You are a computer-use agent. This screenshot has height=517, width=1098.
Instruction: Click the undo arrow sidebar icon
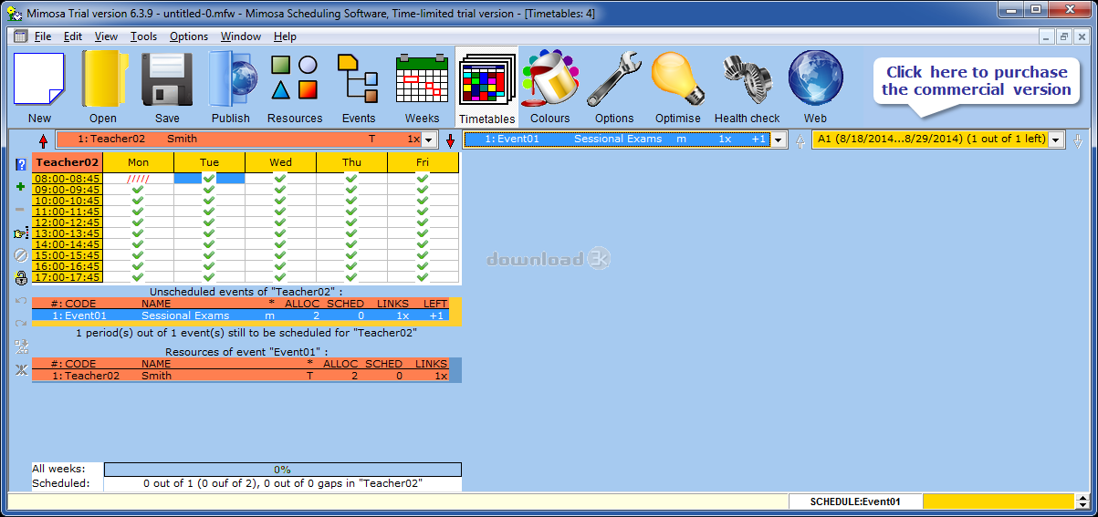(x=21, y=301)
